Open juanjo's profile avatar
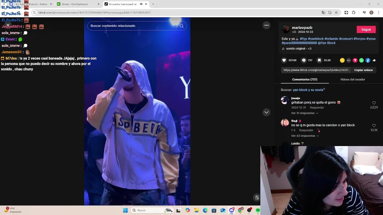The image size is (383, 215). point(285,100)
